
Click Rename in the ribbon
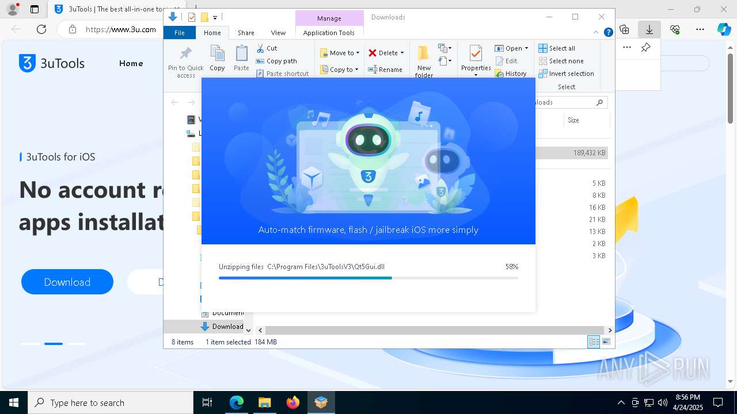point(385,70)
